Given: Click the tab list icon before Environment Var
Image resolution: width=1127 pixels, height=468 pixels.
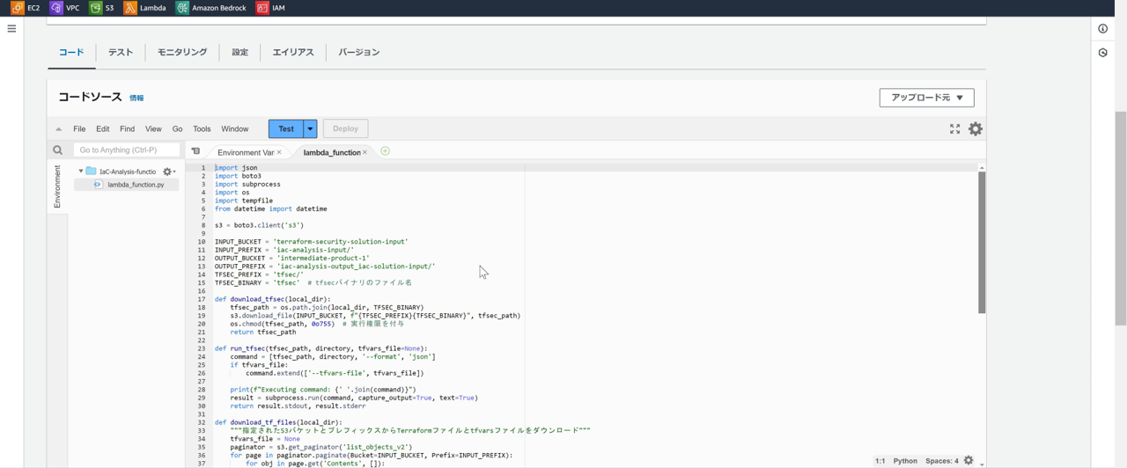Looking at the screenshot, I should tap(195, 151).
